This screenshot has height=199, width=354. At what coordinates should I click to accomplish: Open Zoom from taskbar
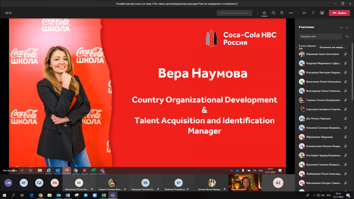[95, 195]
